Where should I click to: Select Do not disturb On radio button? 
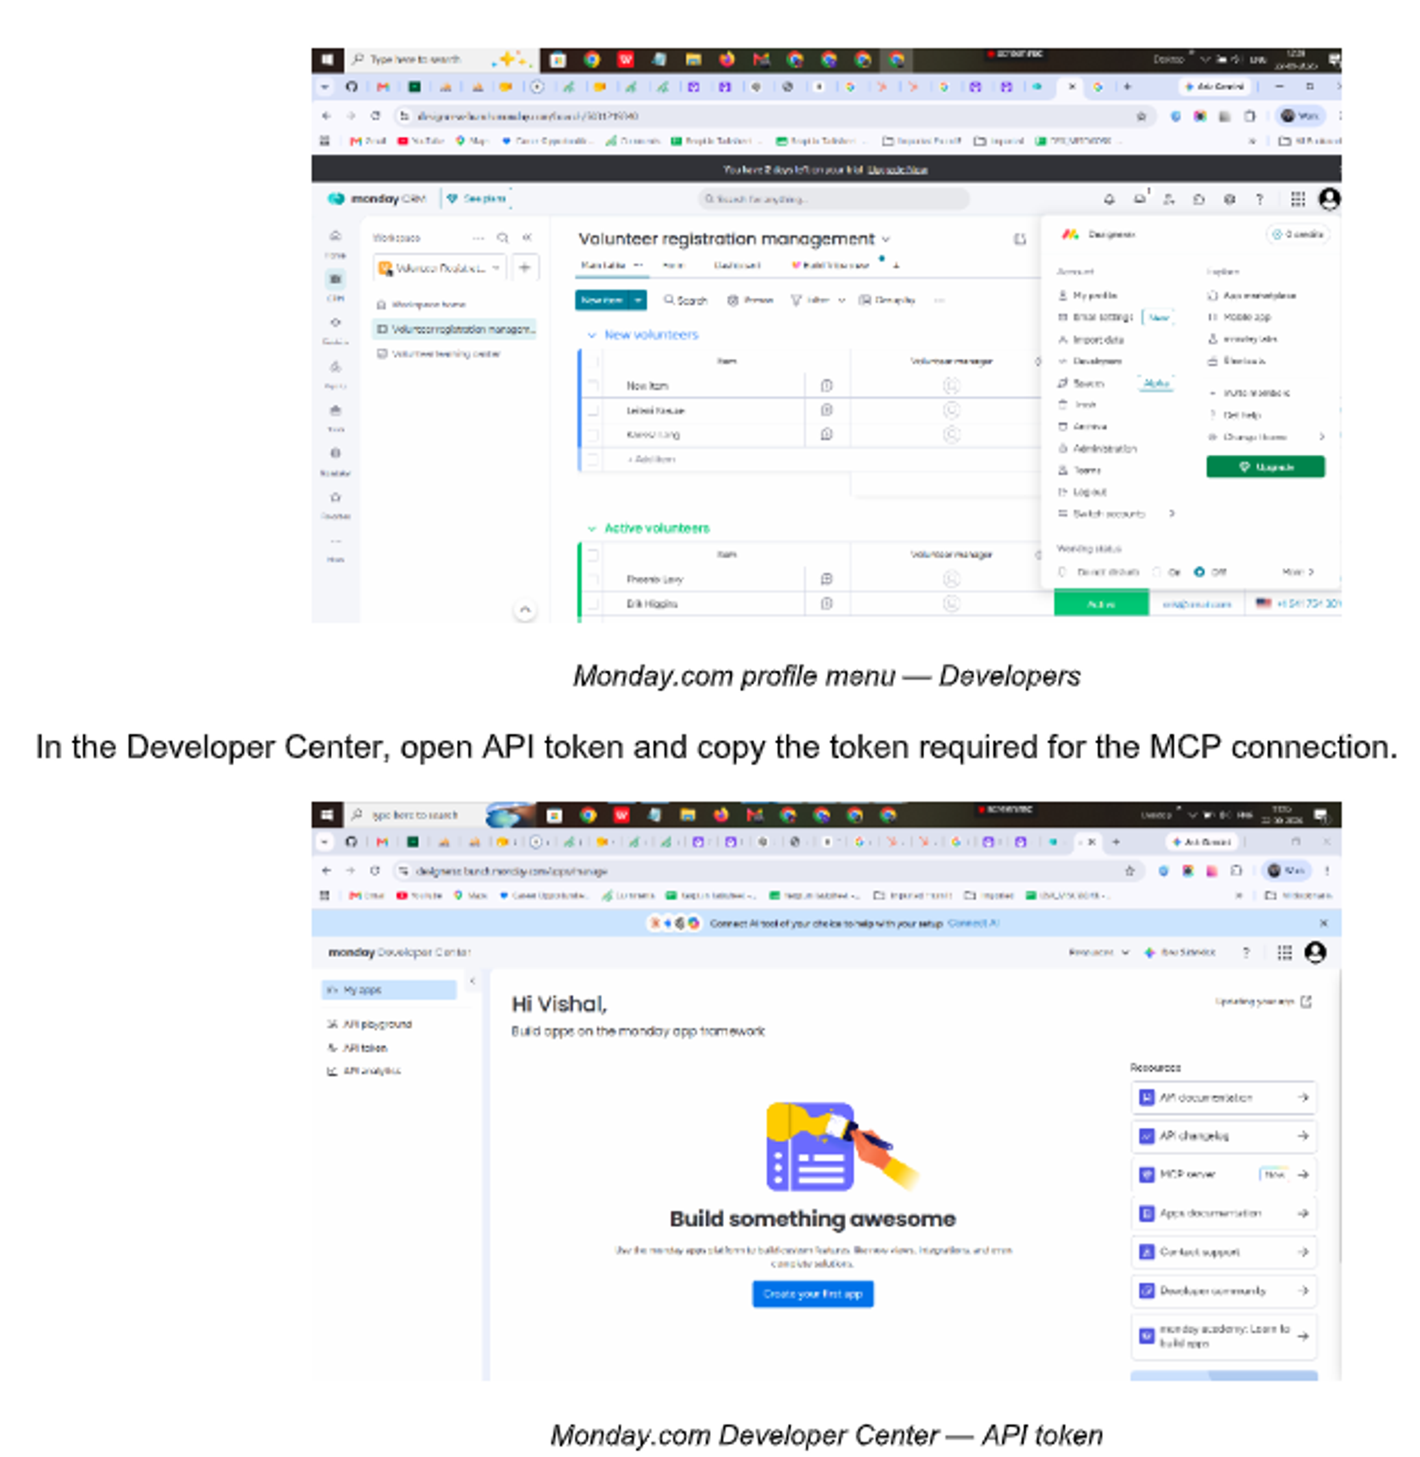[1157, 572]
